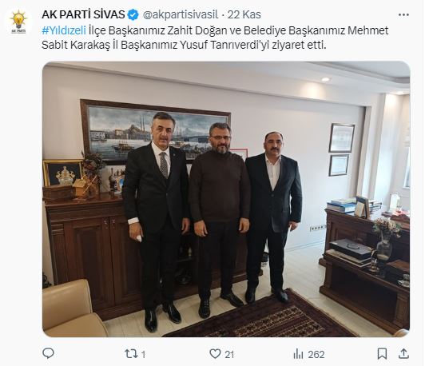The image size is (425, 366).
Task: Click the retweet count of 1
Action: point(143,355)
